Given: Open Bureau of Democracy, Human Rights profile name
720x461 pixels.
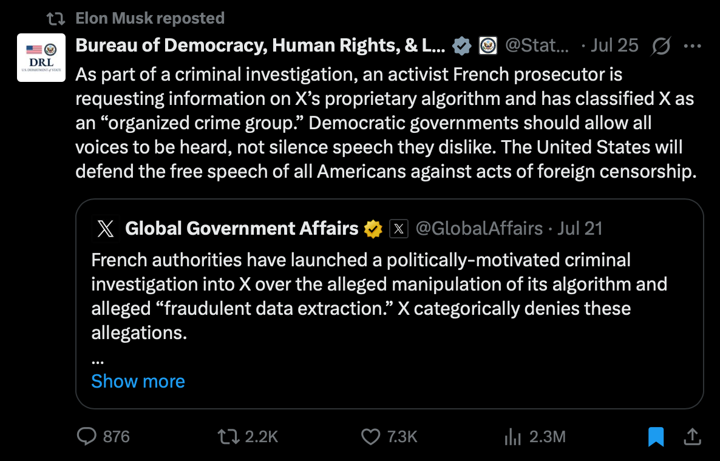Looking at the screenshot, I should pyautogui.click(x=260, y=45).
